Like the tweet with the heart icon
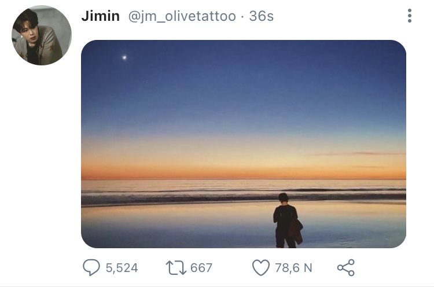This screenshot has width=434, height=287. click(262, 267)
